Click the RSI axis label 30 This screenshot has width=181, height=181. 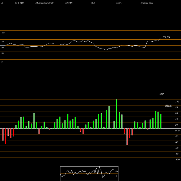(3, 53)
